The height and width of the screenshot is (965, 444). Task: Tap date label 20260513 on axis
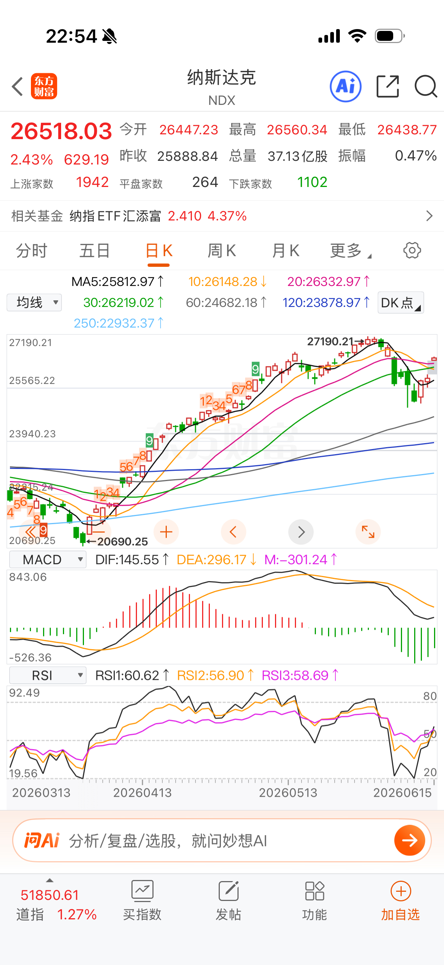click(x=288, y=792)
